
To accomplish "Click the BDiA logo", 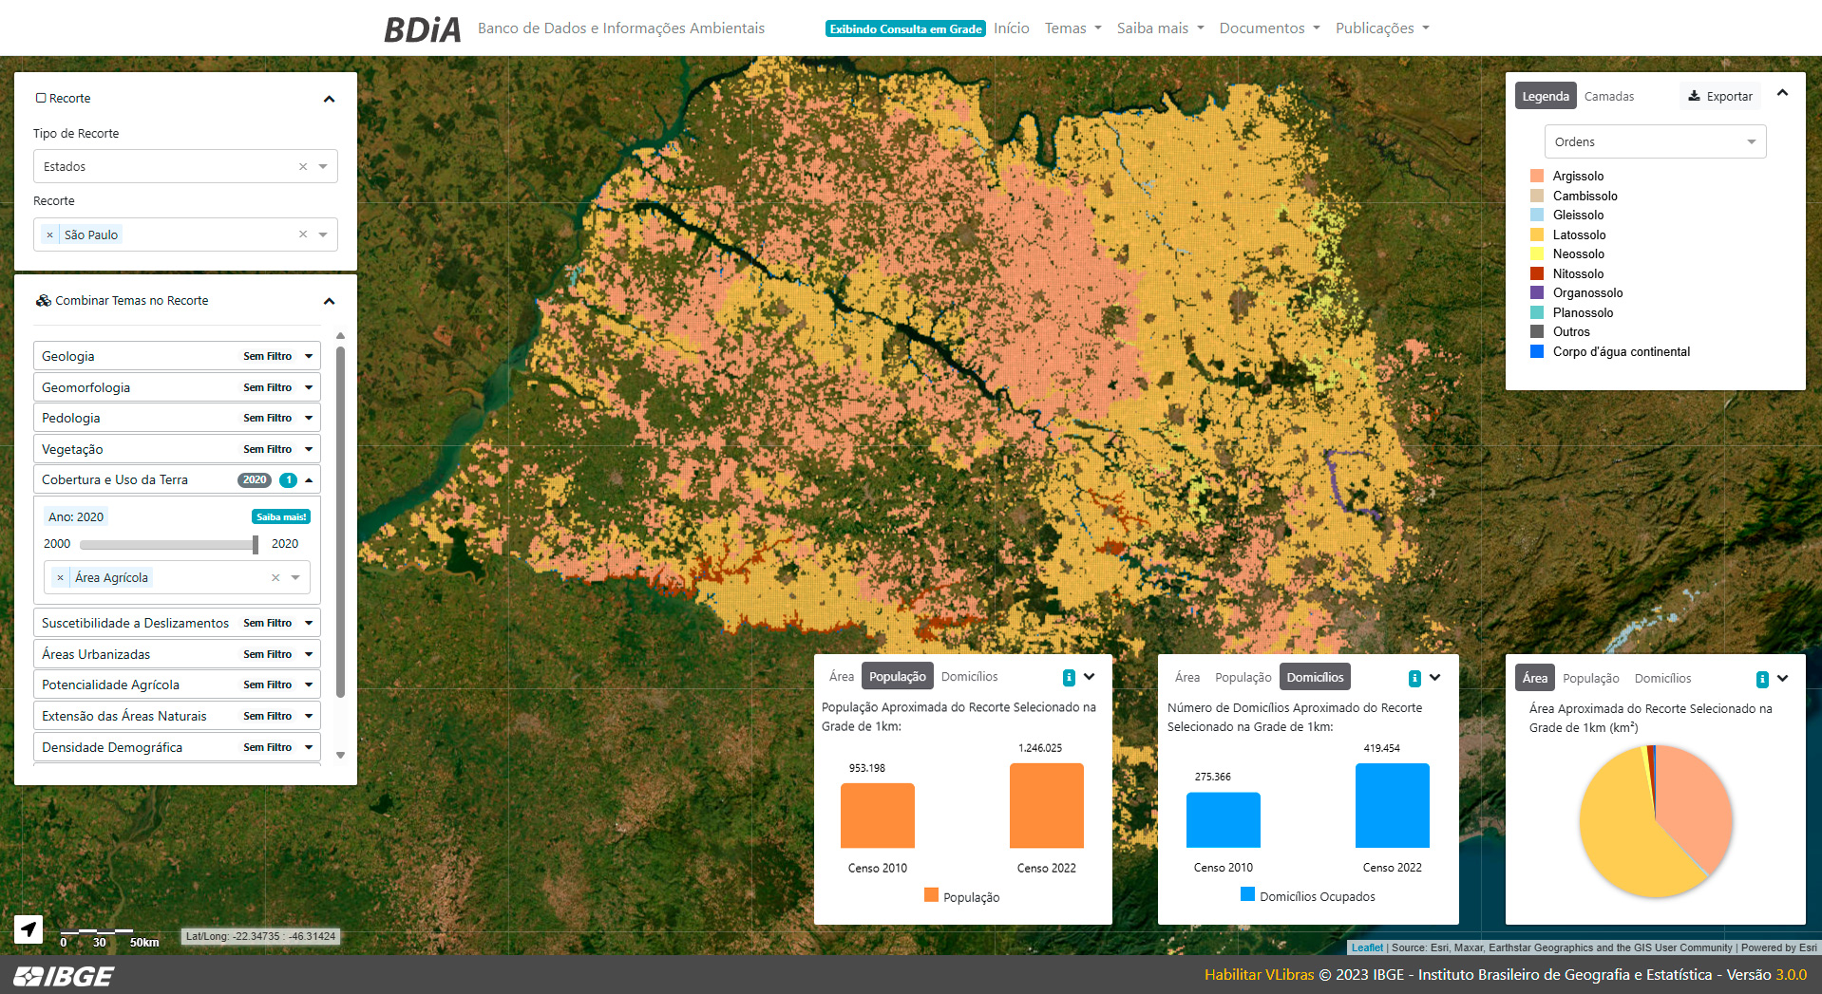I will [422, 29].
